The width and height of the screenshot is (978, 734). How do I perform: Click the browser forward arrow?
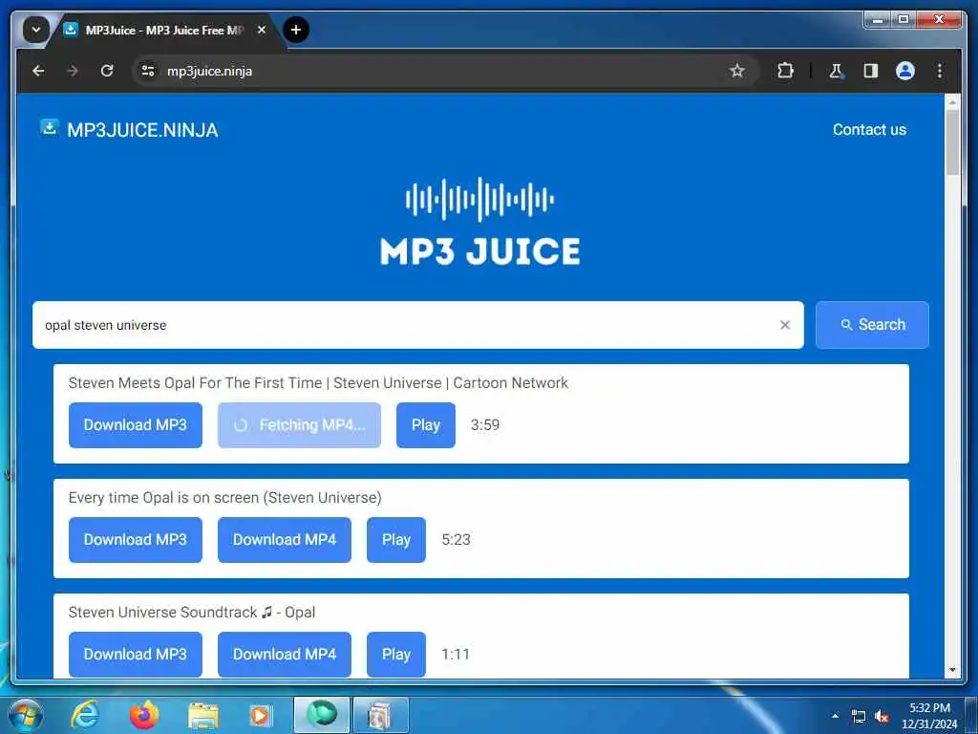point(73,71)
